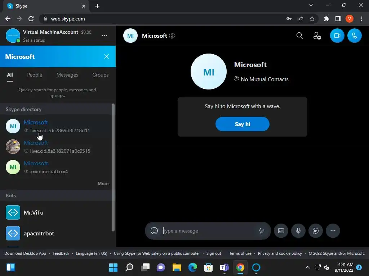This screenshot has height=276, width=369.
Task: Close the Microsoft search panel
Action: [x=107, y=56]
